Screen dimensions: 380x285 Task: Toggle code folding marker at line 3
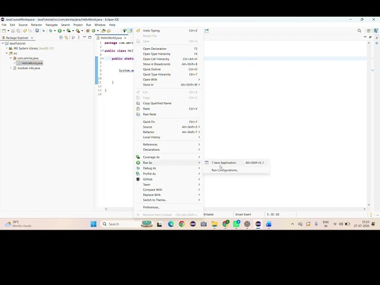coord(103,50)
